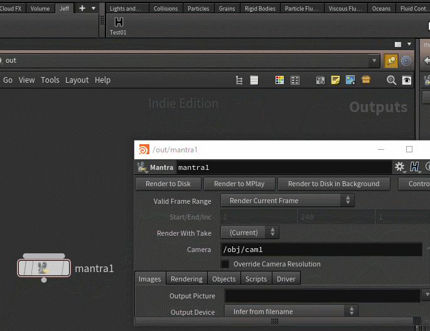430x331 pixels.
Task: Open the Output Picture presets arrow
Action: [x=426, y=295]
